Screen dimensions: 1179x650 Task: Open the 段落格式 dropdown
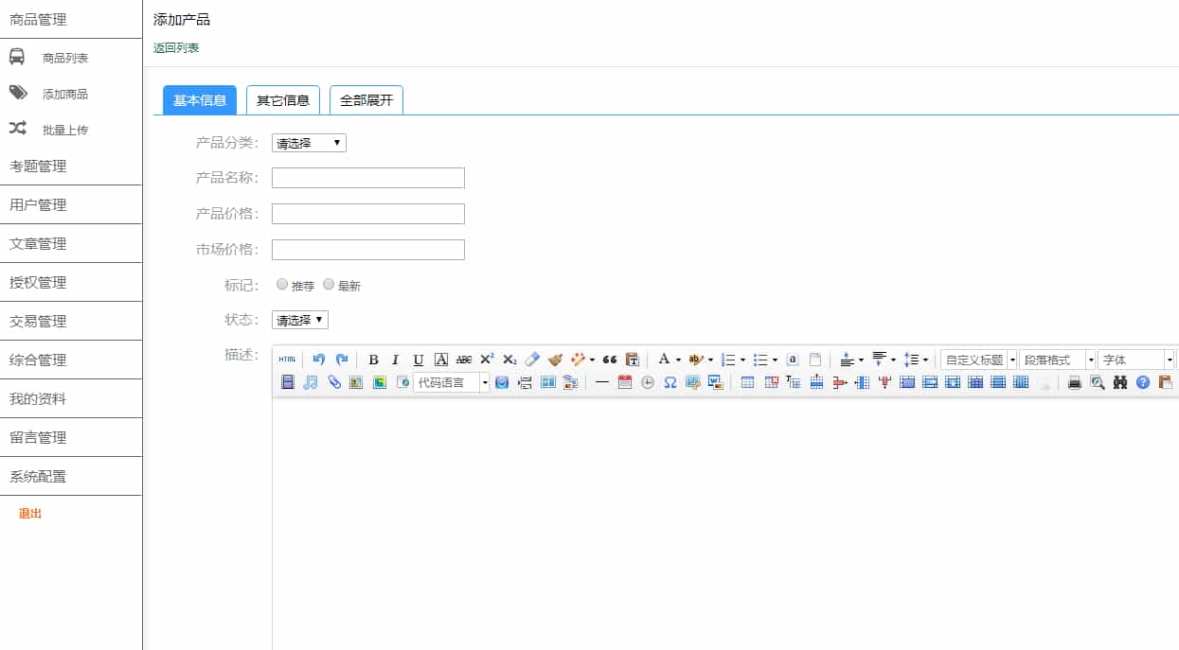[x=1057, y=360]
